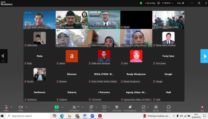Image resolution: width=208 pixels, height=119 pixels.
Task: Click the Hadi participant tile
Action: pos(168,93)
